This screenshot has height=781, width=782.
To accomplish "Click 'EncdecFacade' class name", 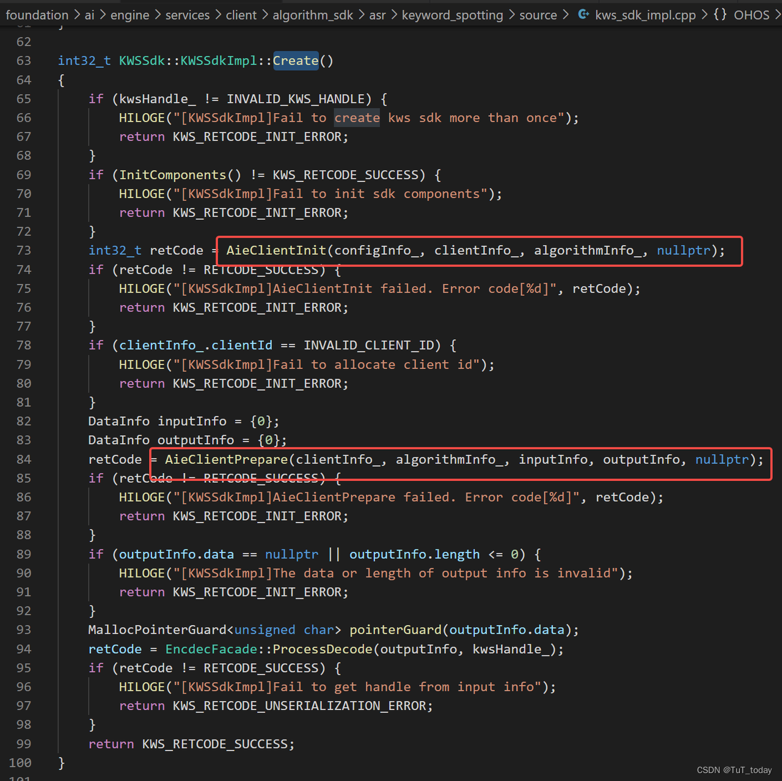I will (211, 649).
